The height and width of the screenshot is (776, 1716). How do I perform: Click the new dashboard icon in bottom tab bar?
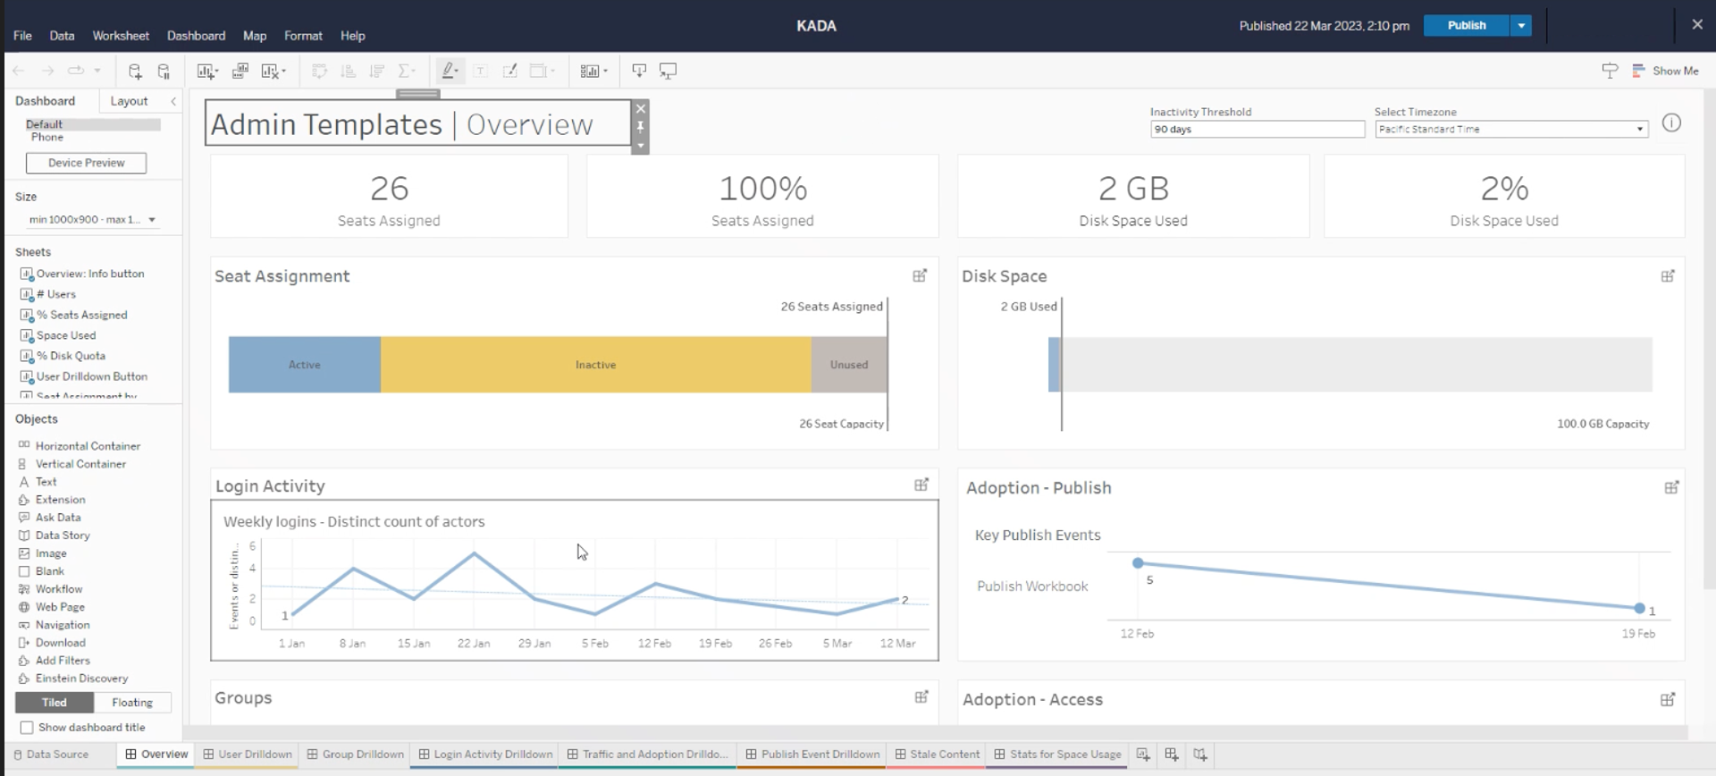tap(1171, 755)
